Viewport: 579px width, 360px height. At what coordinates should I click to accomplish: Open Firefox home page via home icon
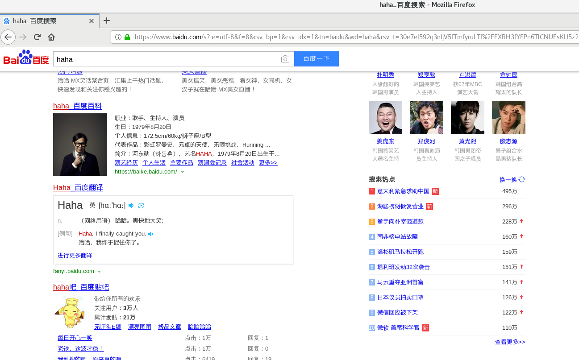pos(51,37)
